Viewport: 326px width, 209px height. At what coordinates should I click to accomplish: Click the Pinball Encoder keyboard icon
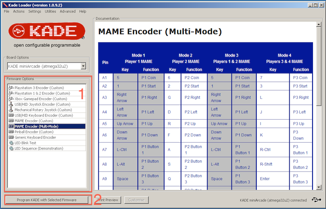coord(11,132)
